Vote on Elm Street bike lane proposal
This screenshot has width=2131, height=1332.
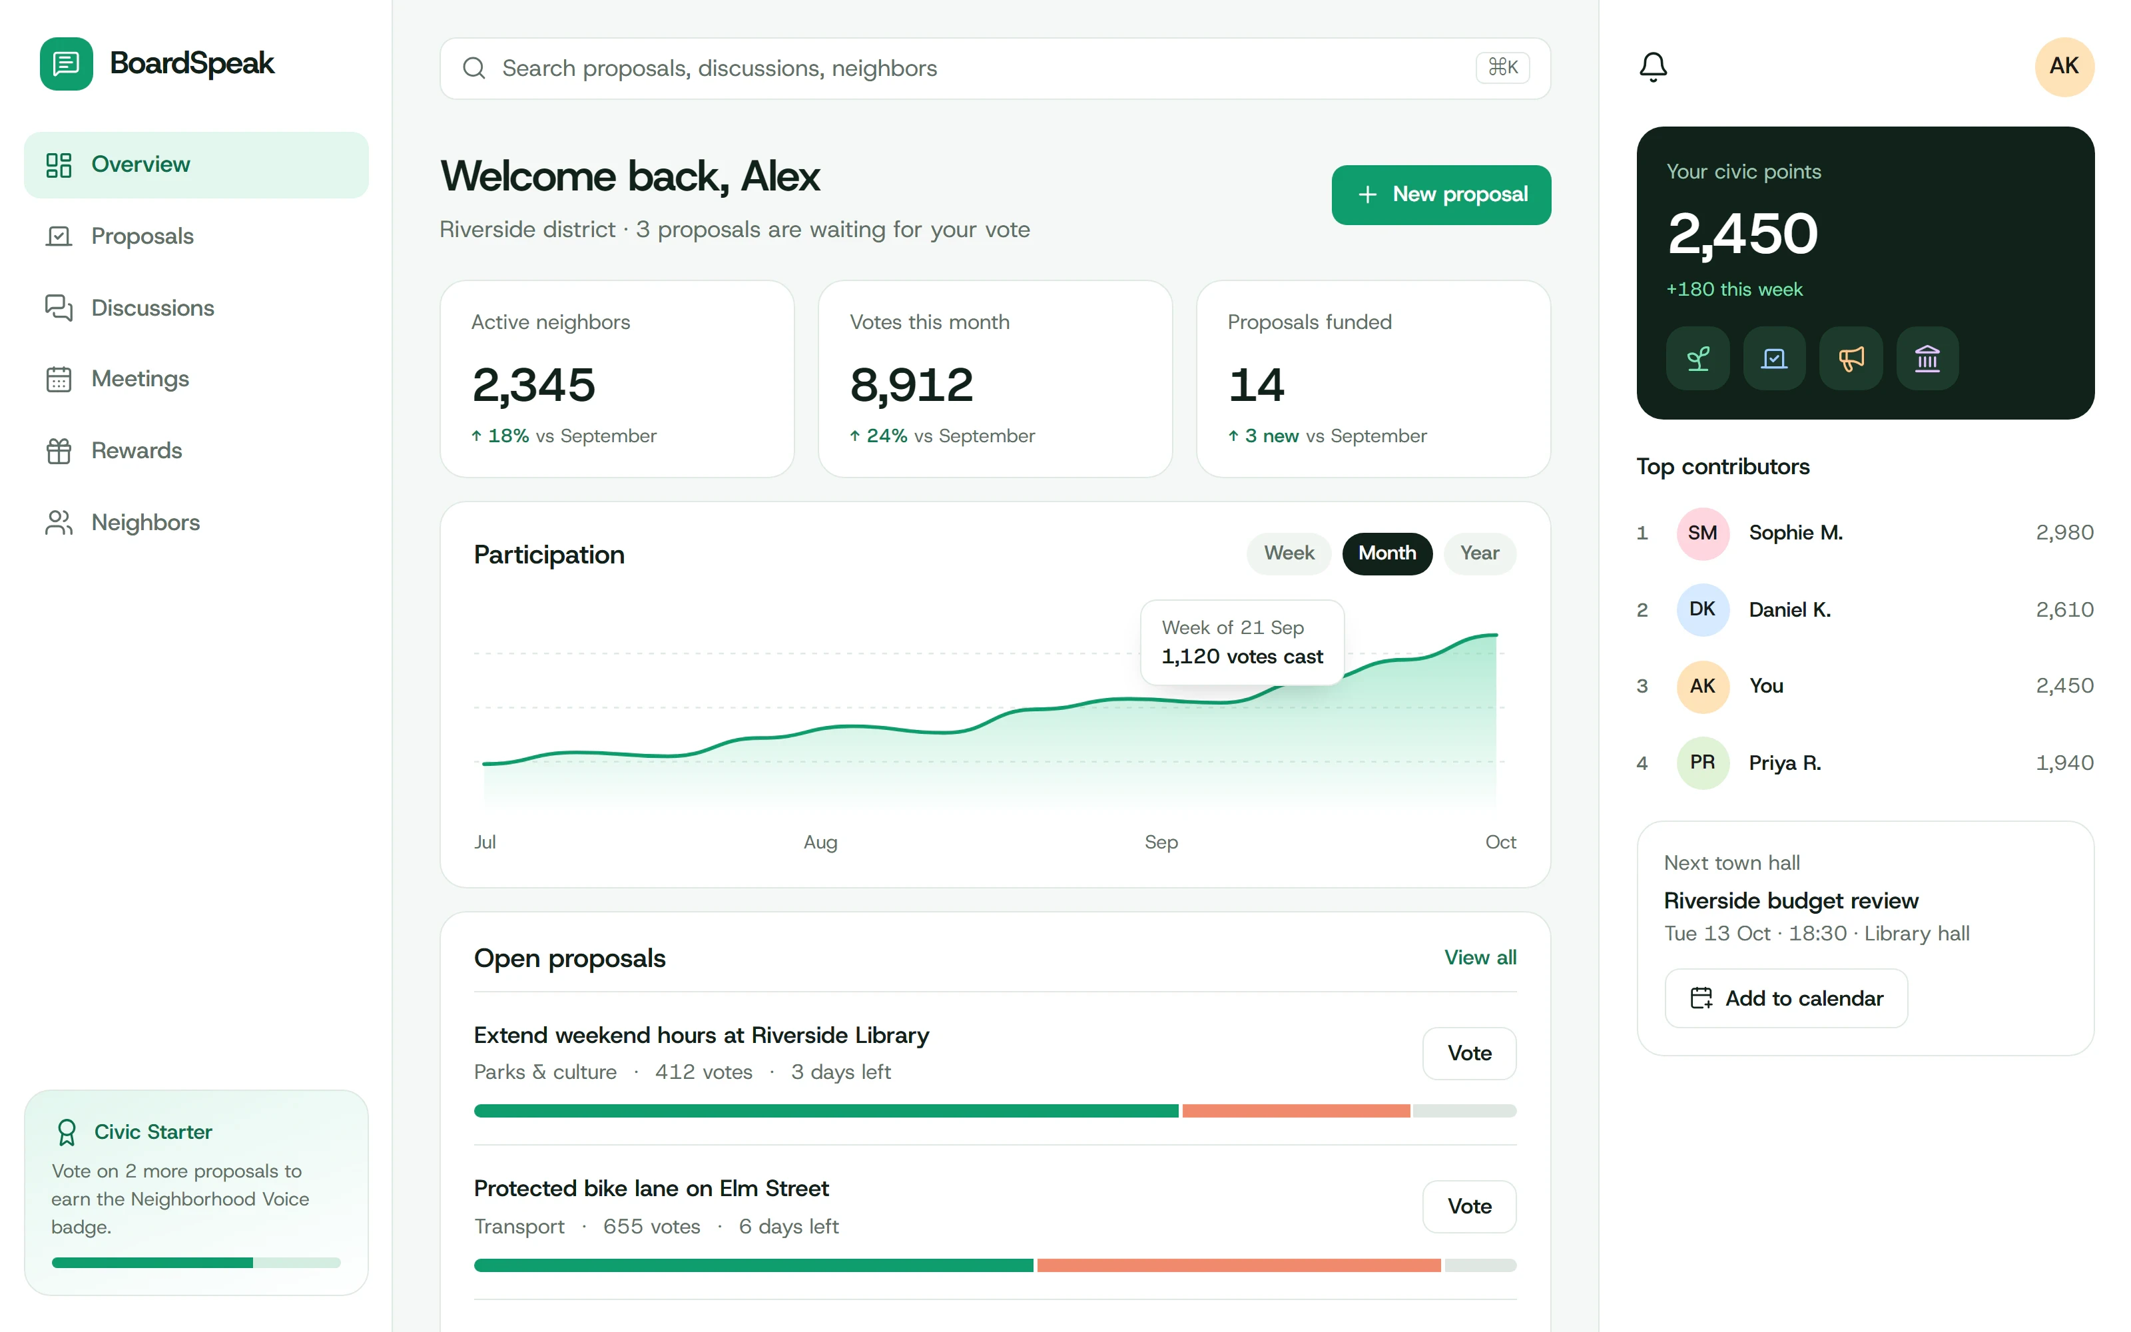click(1469, 1206)
